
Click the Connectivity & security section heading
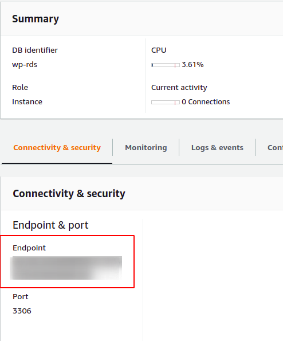point(69,194)
